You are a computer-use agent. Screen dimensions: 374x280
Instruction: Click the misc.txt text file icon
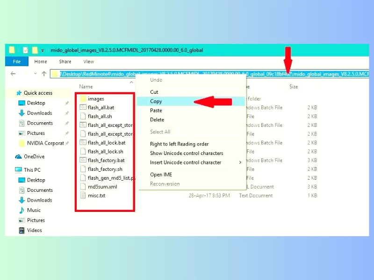tap(83, 196)
